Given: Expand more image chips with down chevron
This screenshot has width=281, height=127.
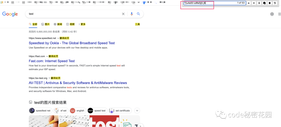Looking at the screenshot, I should pyautogui.click(x=137, y=111).
